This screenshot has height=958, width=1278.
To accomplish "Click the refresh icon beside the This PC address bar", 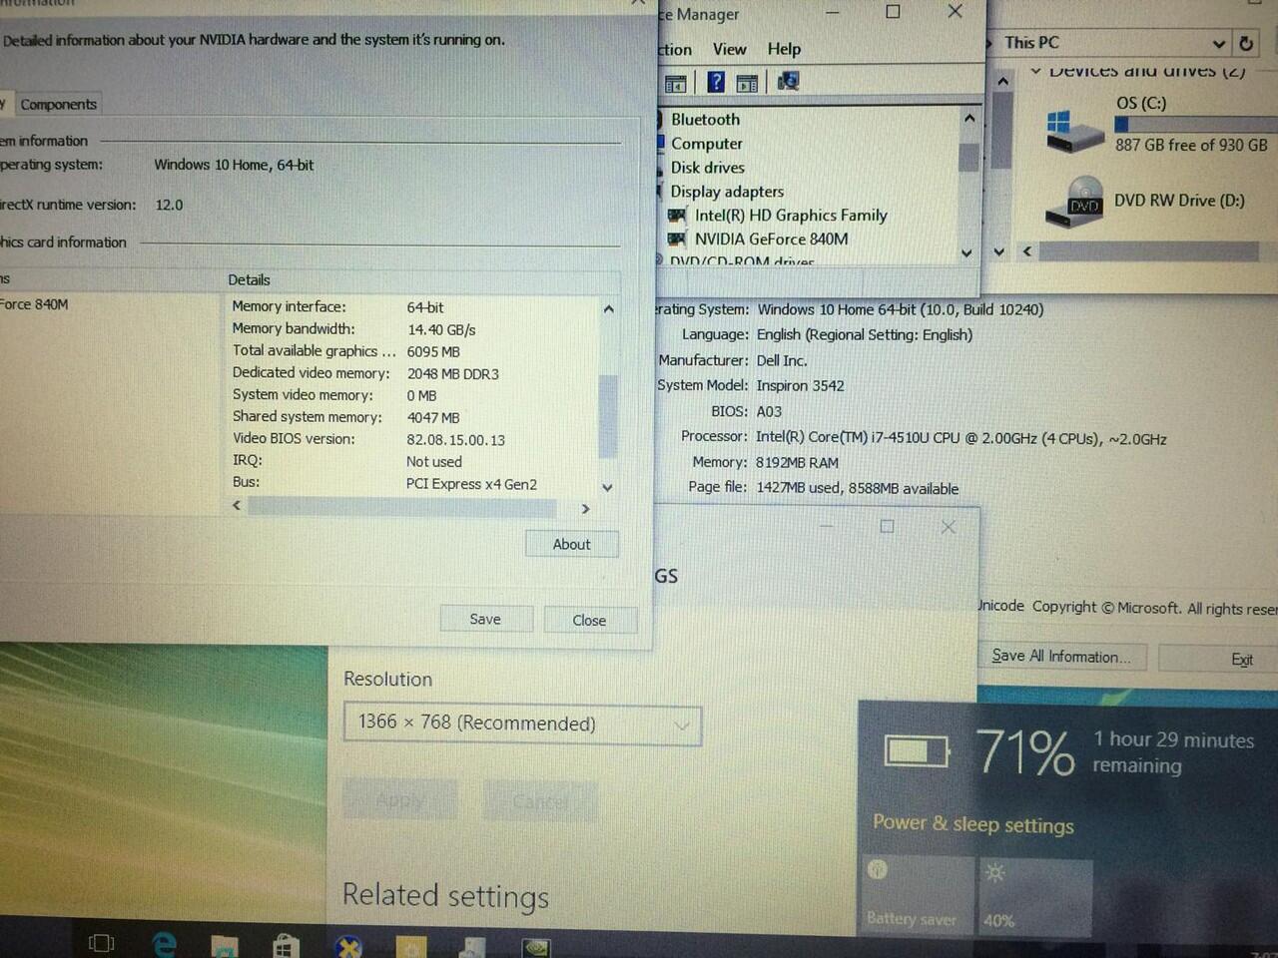I will coord(1246,44).
